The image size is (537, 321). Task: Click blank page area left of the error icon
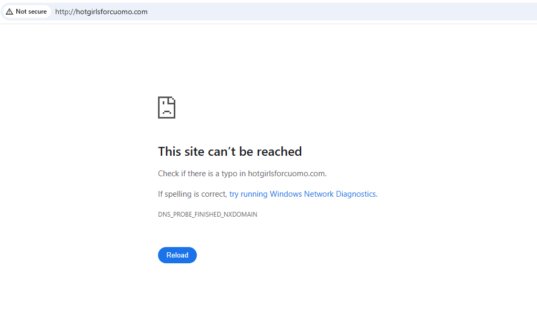pos(79,108)
